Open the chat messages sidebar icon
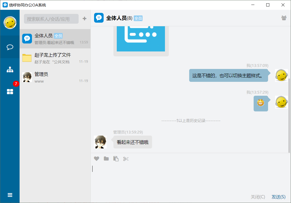This screenshot has height=203, width=291. [x=10, y=47]
